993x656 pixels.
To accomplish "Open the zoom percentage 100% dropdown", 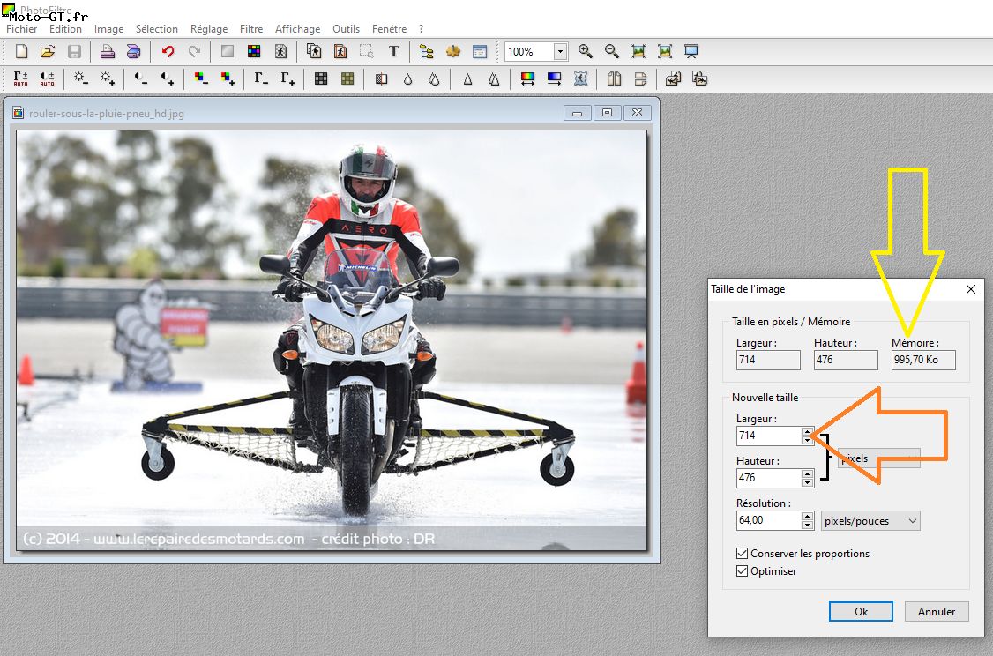I will 560,52.
